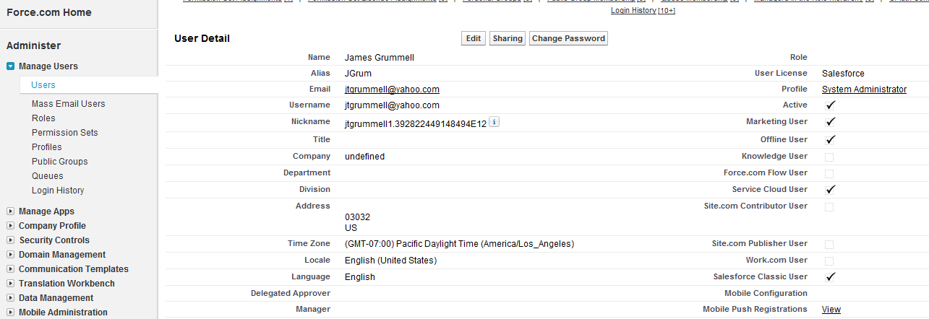
Task: Expand the Communication Templates section
Action: 11,269
